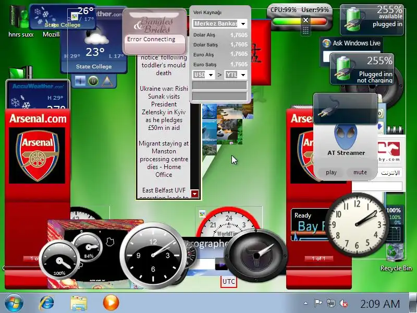This screenshot has width=417, height=313.
Task: Open the Ukraine war Rishi Sunak headline
Action: pos(164,108)
